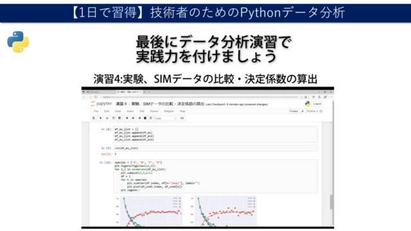Click the Out[9] result value 3
411x231 pixels.
[116, 154]
